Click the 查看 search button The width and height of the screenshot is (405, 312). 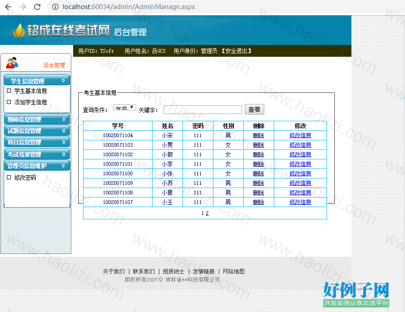tap(254, 109)
